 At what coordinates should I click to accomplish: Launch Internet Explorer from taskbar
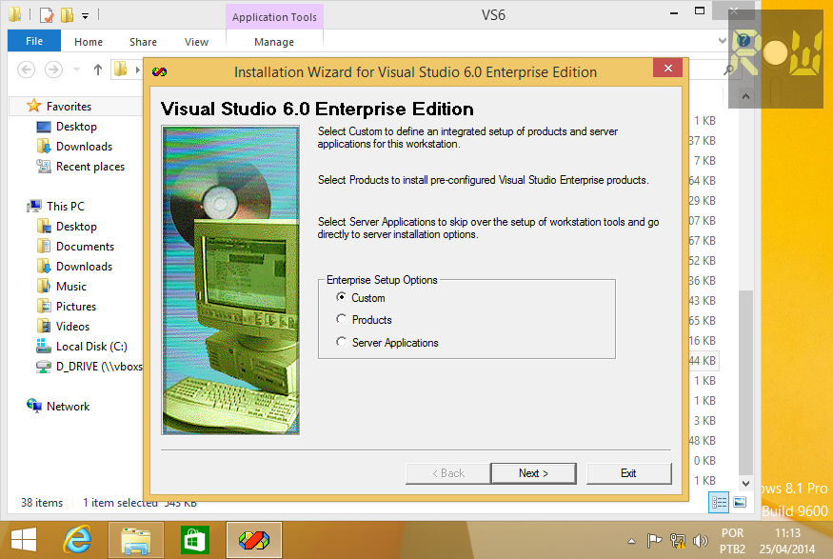[x=77, y=540]
